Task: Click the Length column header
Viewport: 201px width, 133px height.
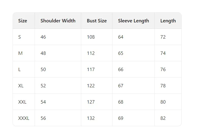Action: click(168, 21)
